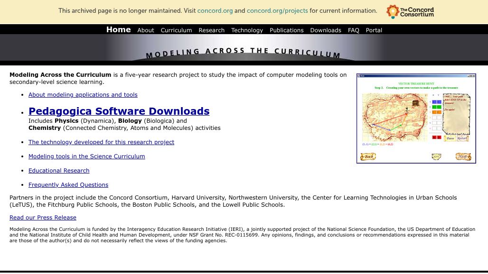Open the Curriculum menu item

176,30
